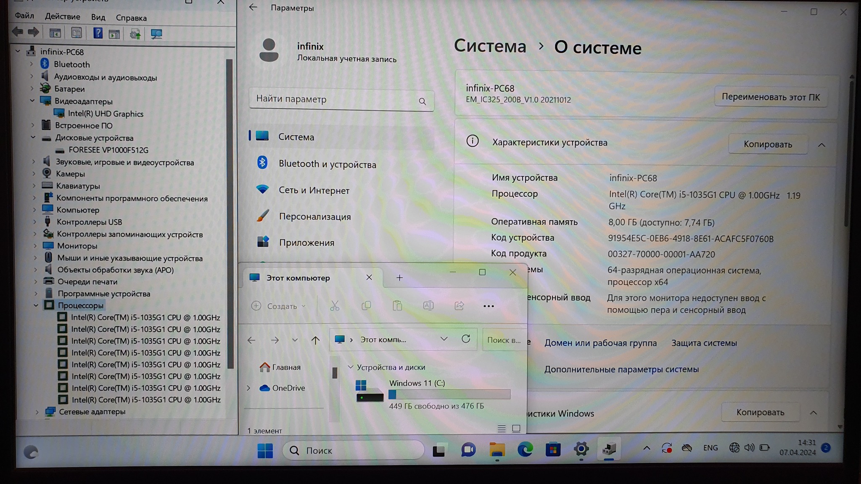The image size is (861, 484).
Task: Open Microsoft Store from the taskbar
Action: (x=553, y=450)
